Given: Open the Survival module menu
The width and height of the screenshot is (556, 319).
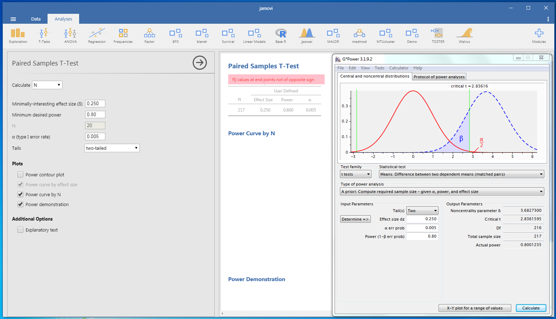Looking at the screenshot, I should 228,36.
